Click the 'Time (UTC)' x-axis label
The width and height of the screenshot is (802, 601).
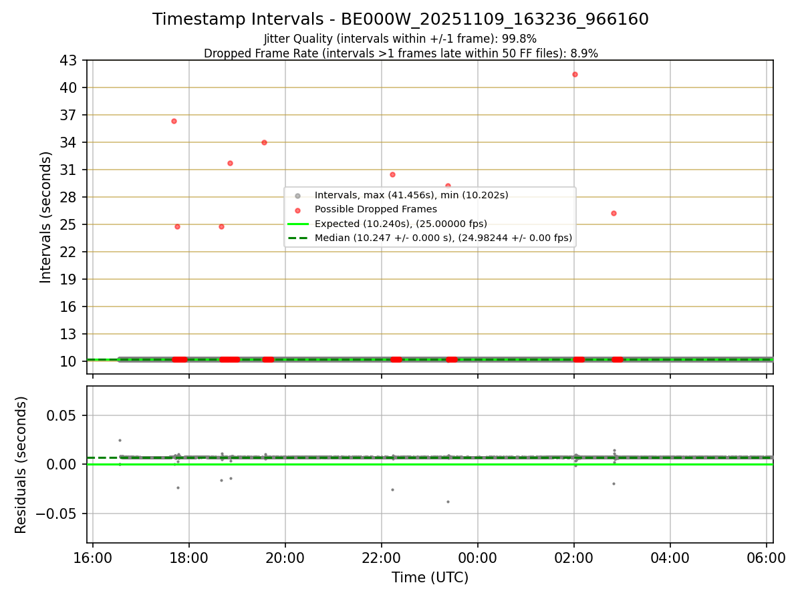click(430, 578)
